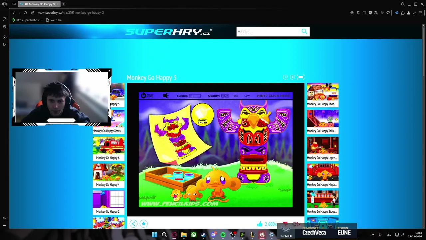This screenshot has height=240, width=426.
Task: Set game quality to HIGH
Action: (225, 96)
